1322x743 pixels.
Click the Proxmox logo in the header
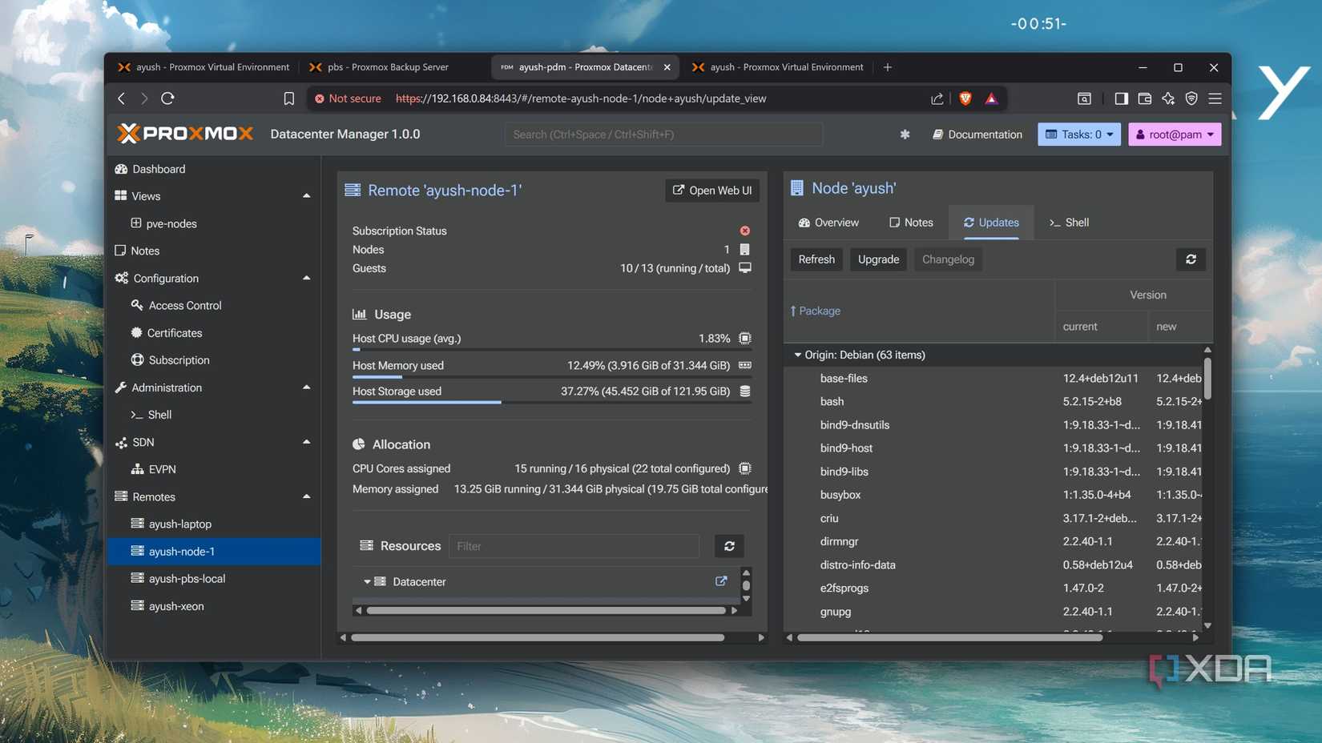point(185,133)
